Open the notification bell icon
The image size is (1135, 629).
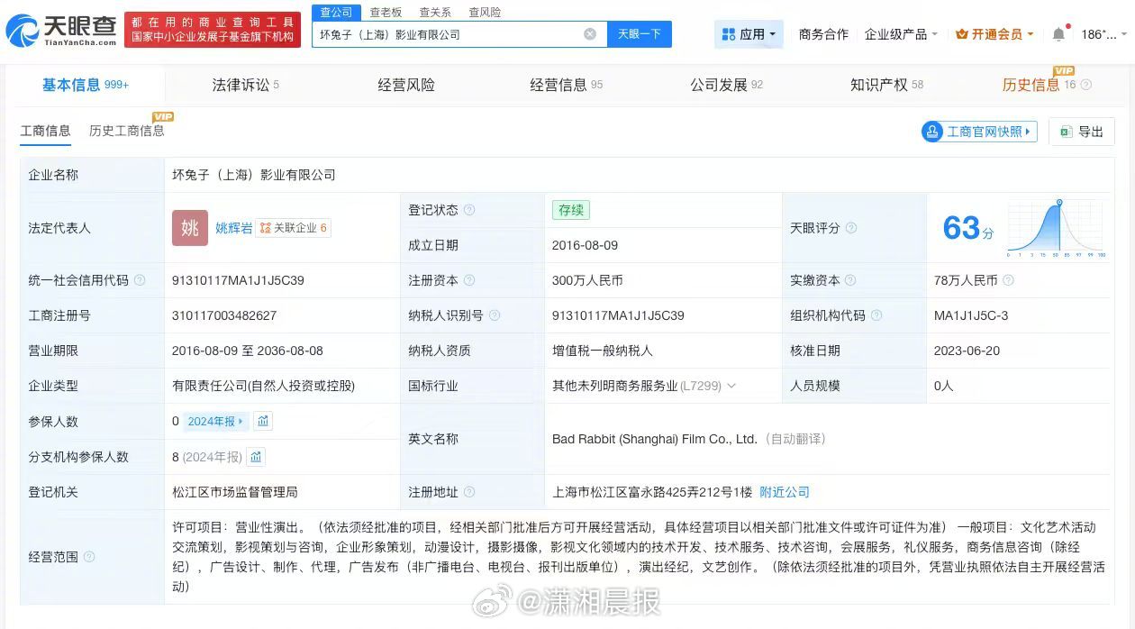click(x=1058, y=34)
